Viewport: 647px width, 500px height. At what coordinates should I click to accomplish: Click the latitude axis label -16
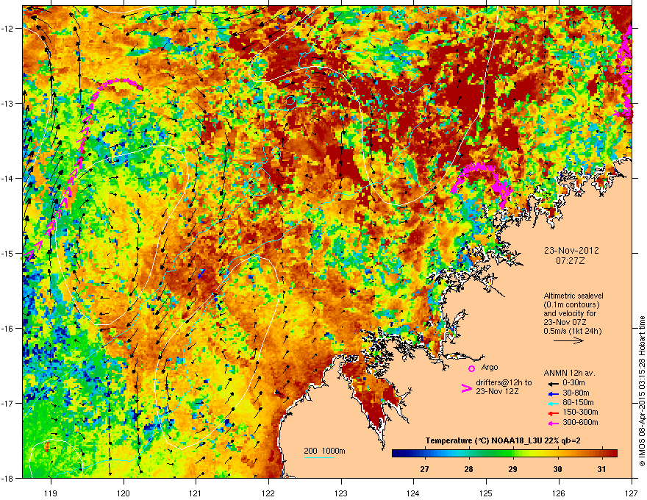[x=7, y=329]
